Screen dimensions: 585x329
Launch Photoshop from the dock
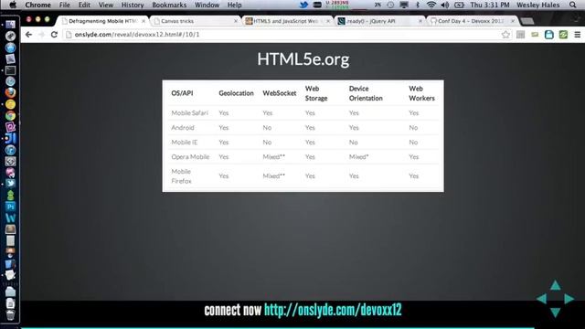point(10,207)
